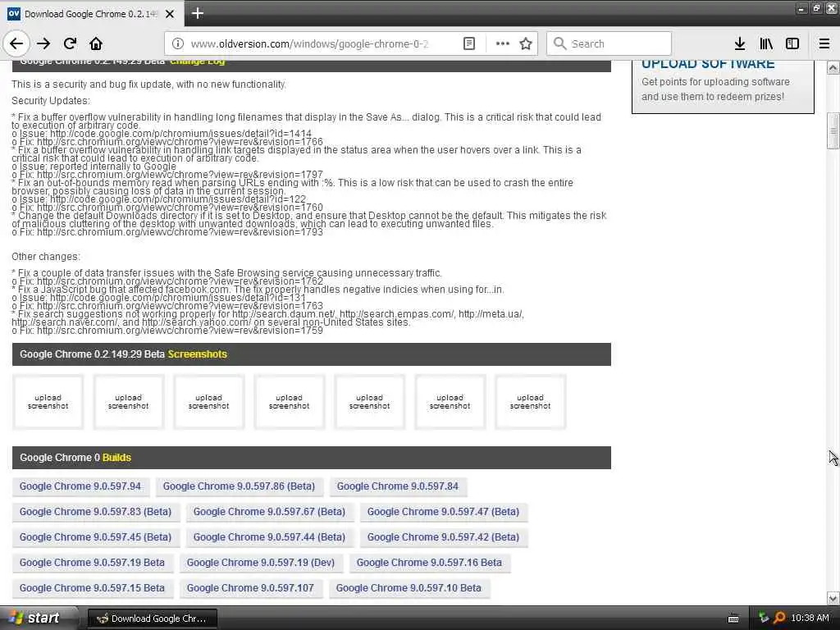Select Download Google Chr... taskbar button

click(x=152, y=619)
